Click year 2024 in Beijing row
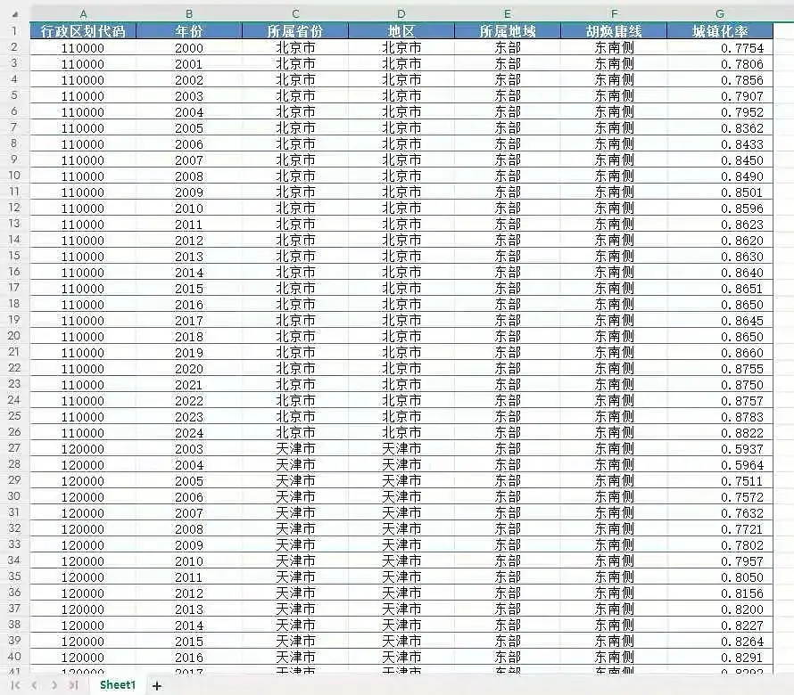 coord(189,433)
